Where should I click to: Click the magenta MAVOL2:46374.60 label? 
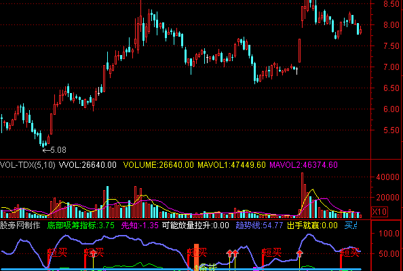[303, 165]
